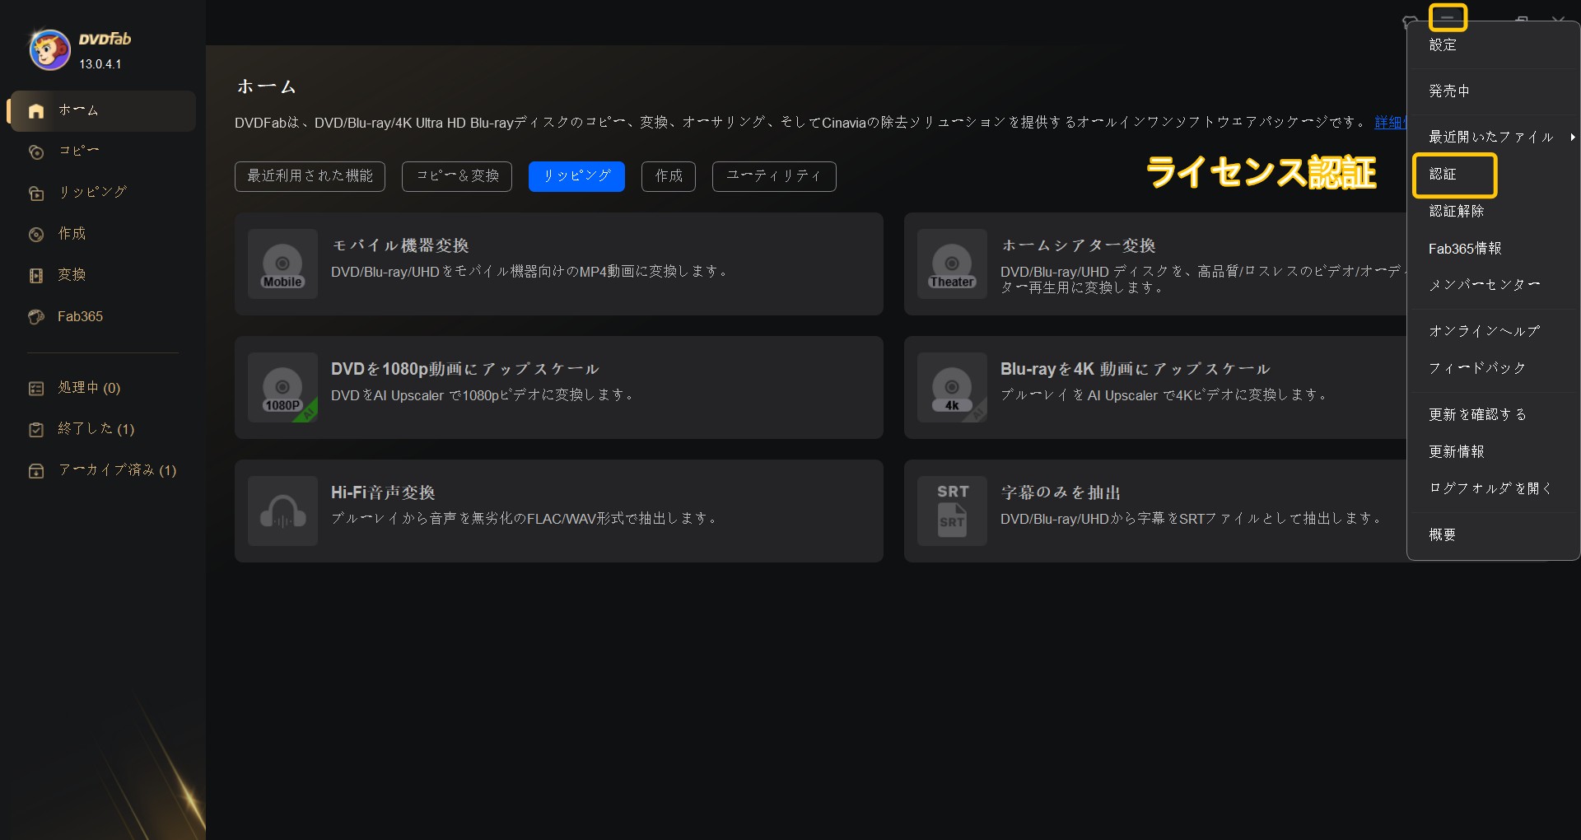Click the Archived tasks icon
The width and height of the screenshot is (1581, 840).
(x=36, y=471)
